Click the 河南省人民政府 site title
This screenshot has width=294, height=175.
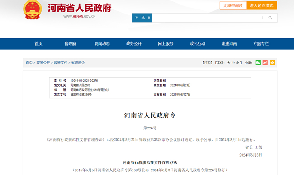[x=80, y=8]
